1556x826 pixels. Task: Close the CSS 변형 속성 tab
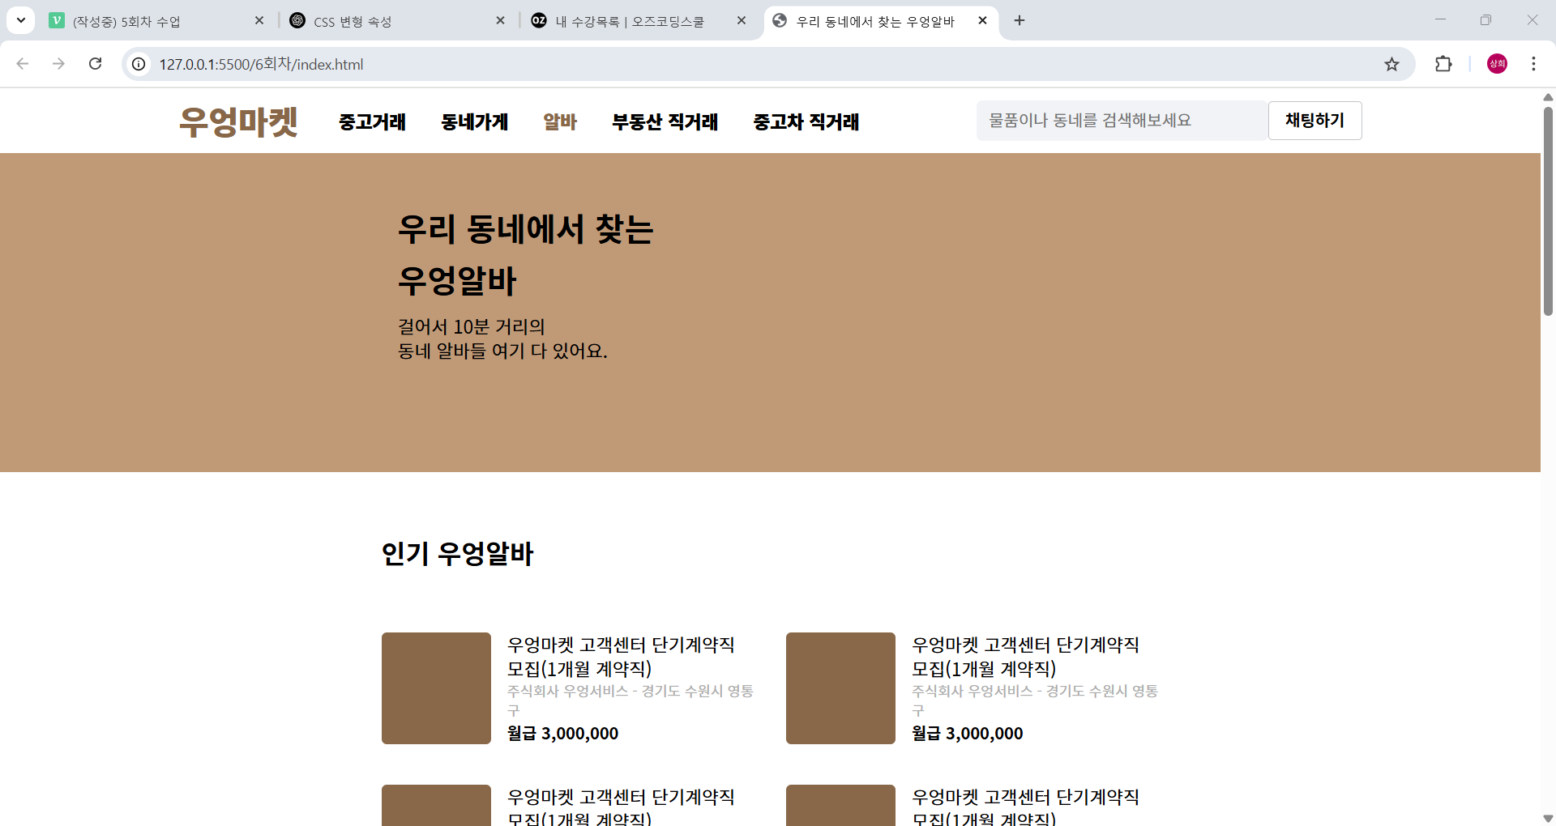pyautogui.click(x=501, y=21)
